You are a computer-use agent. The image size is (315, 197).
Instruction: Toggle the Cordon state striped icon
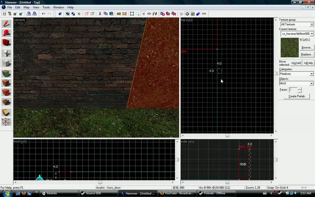pyautogui.click(x=119, y=14)
